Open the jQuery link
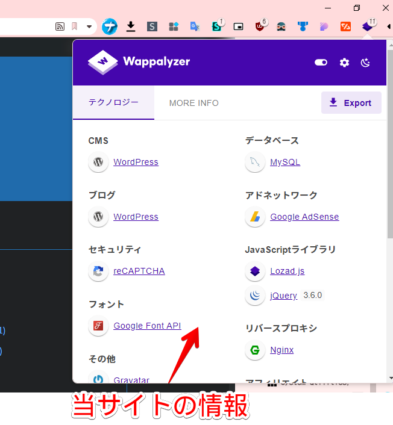This screenshot has height=425, width=393. (284, 295)
